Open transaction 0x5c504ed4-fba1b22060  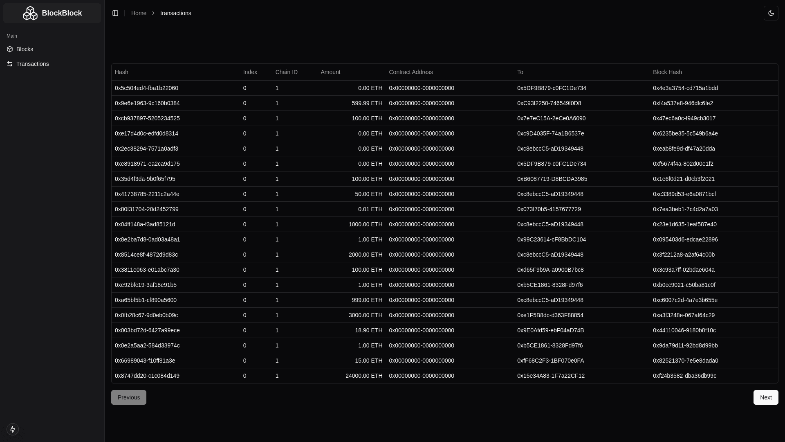(x=146, y=88)
